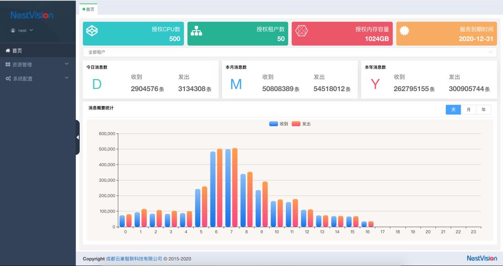The width and height of the screenshot is (503, 266).
Task: Click the orange 发出 bar at hour 6
Action: coord(220,188)
